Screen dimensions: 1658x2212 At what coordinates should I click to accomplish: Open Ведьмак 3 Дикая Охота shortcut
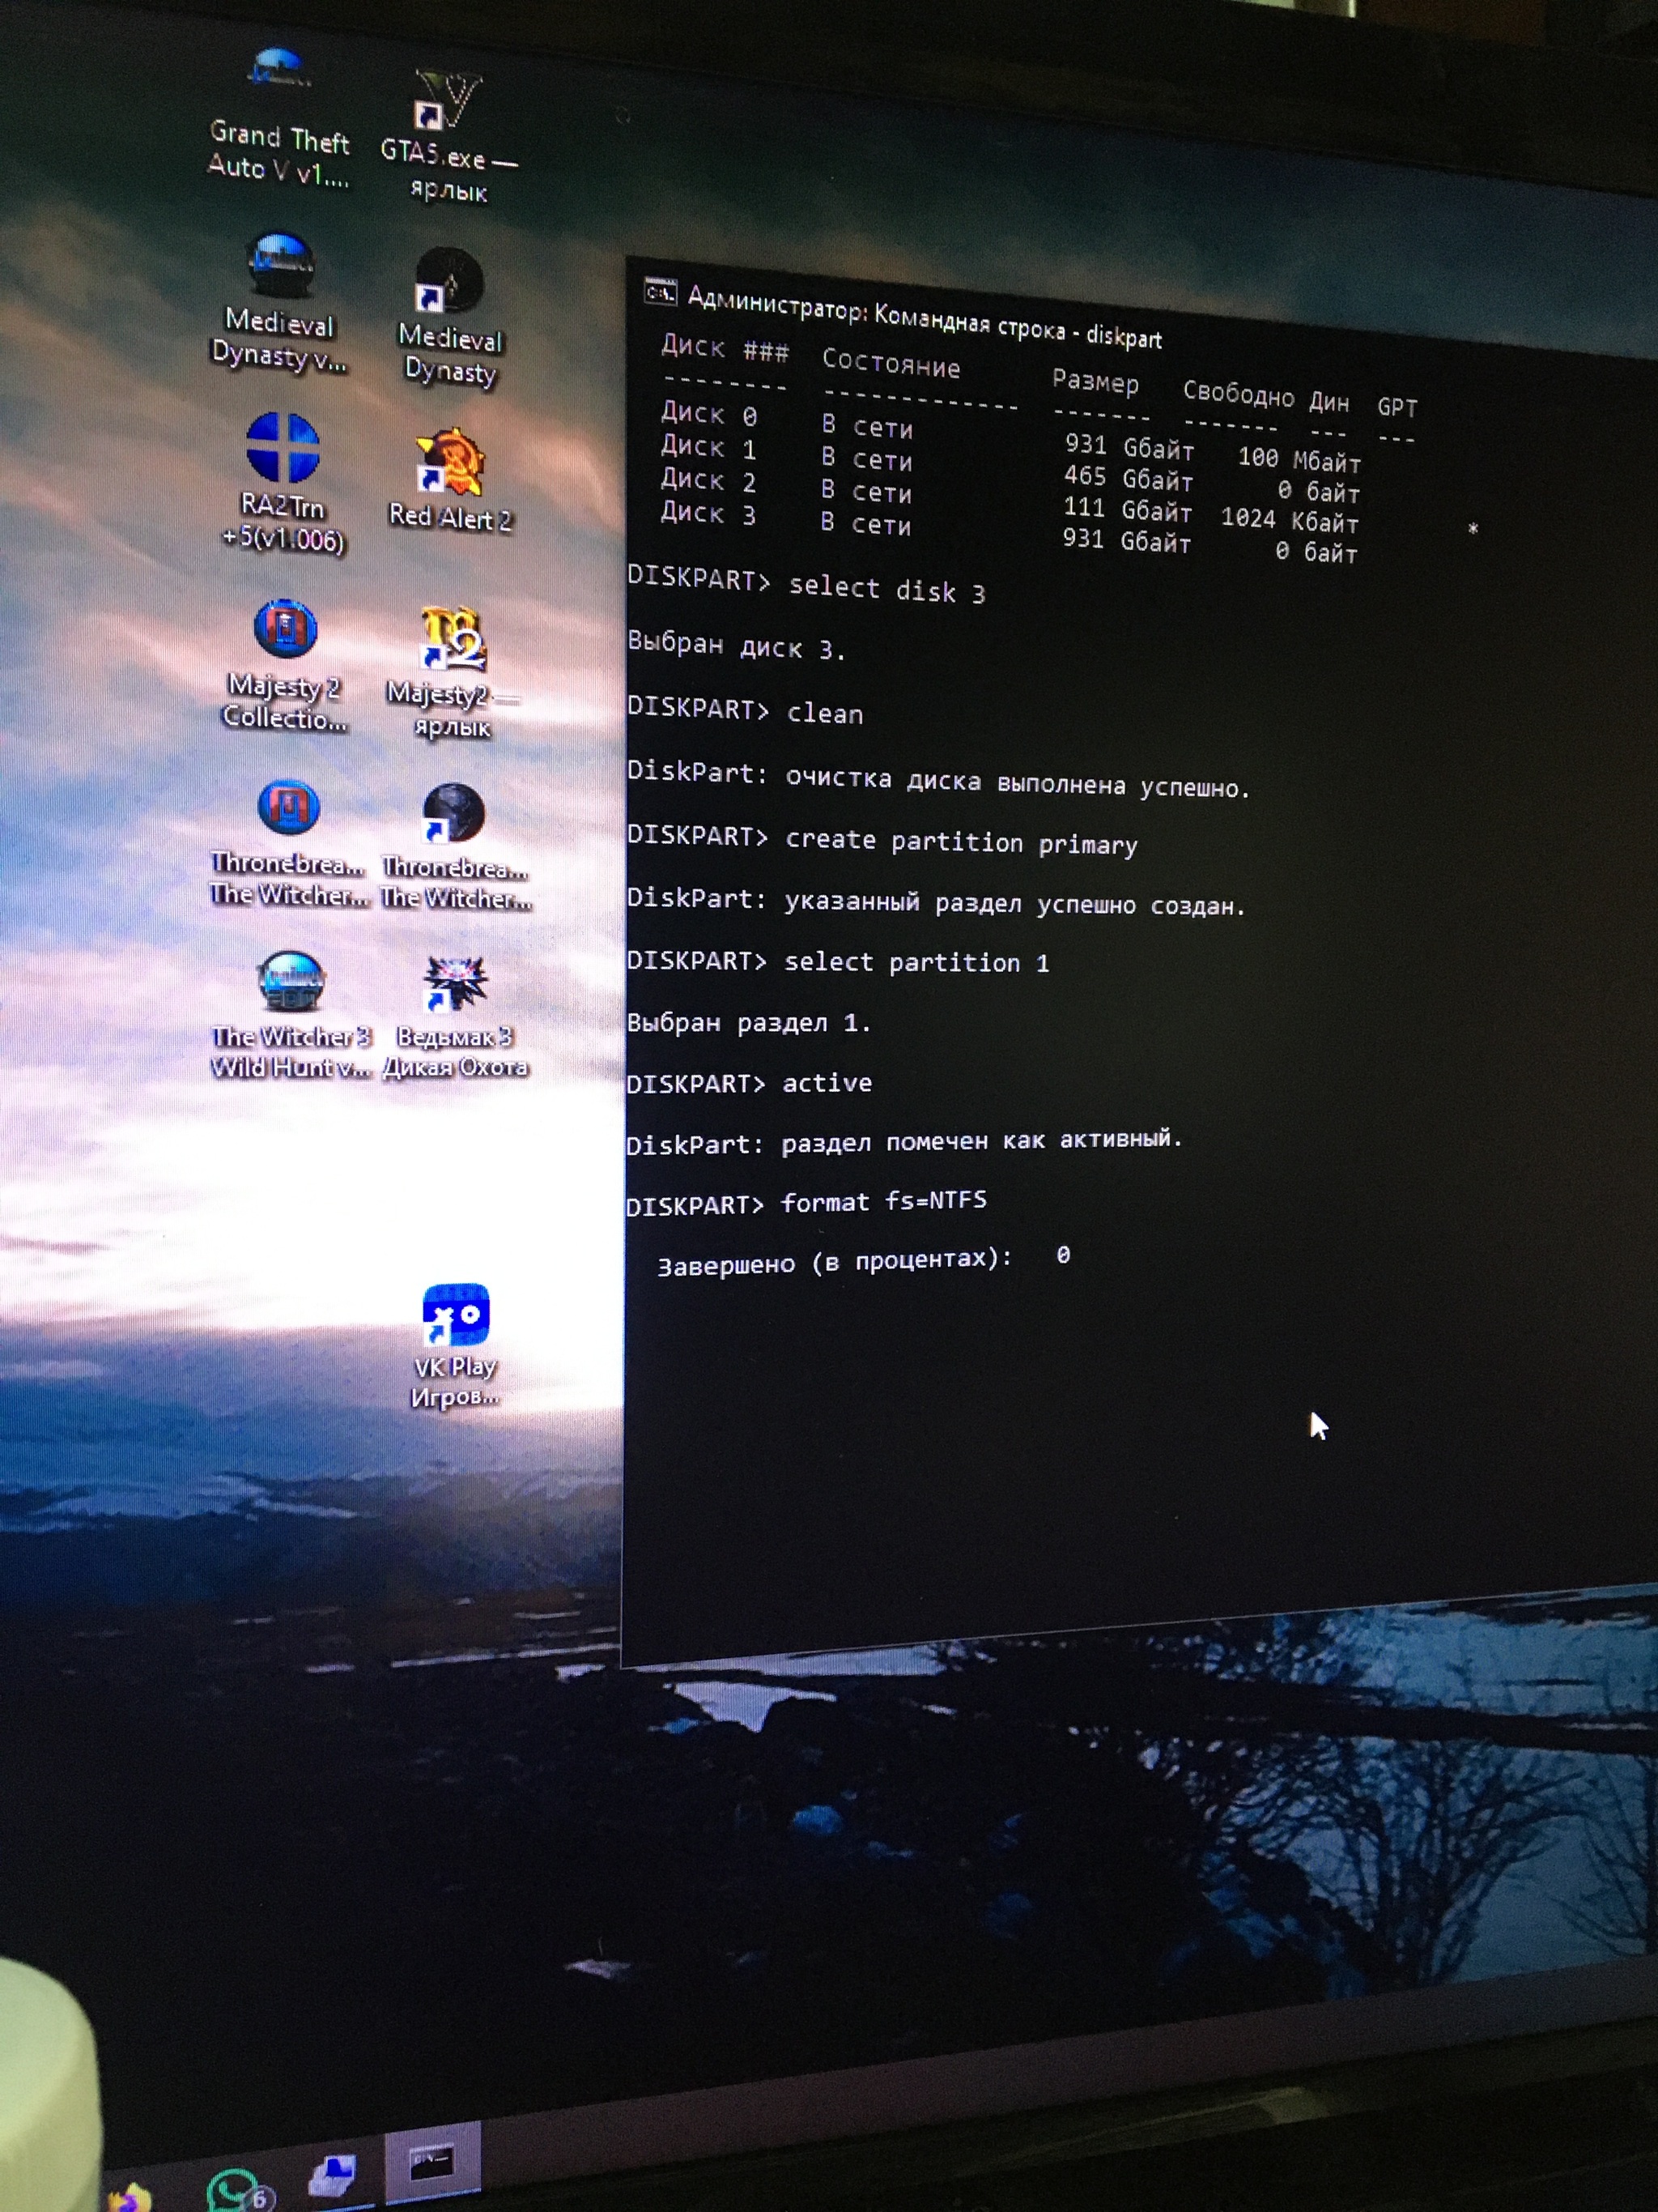click(x=455, y=984)
